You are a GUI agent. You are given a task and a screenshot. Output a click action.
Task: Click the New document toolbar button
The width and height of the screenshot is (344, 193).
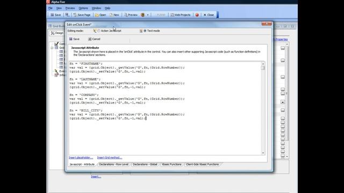click(x=114, y=15)
